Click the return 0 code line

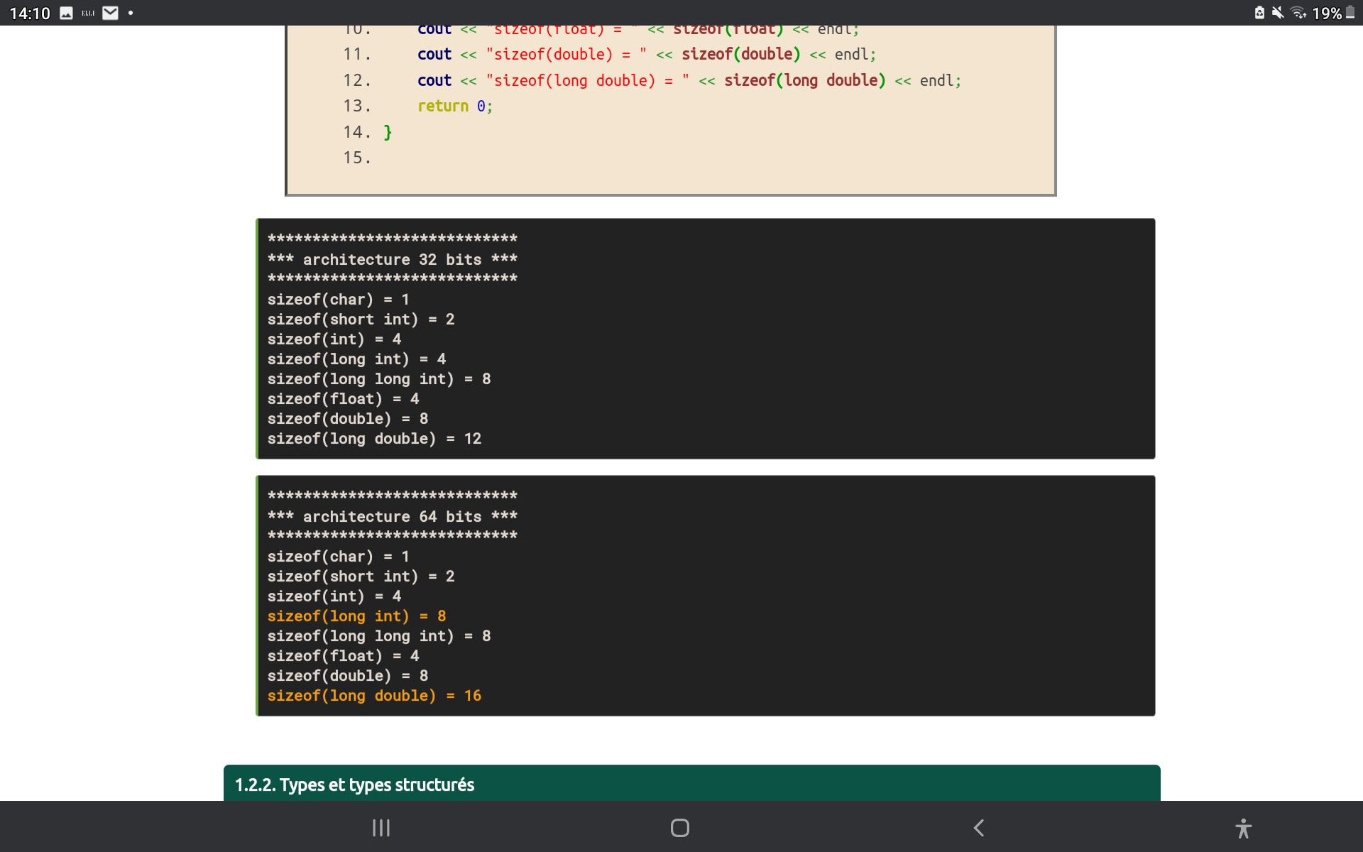pos(454,106)
